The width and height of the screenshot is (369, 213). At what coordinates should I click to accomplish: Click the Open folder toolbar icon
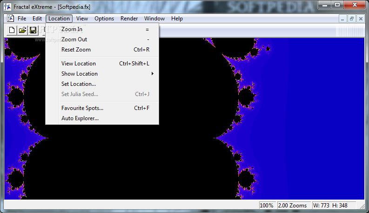click(23, 30)
